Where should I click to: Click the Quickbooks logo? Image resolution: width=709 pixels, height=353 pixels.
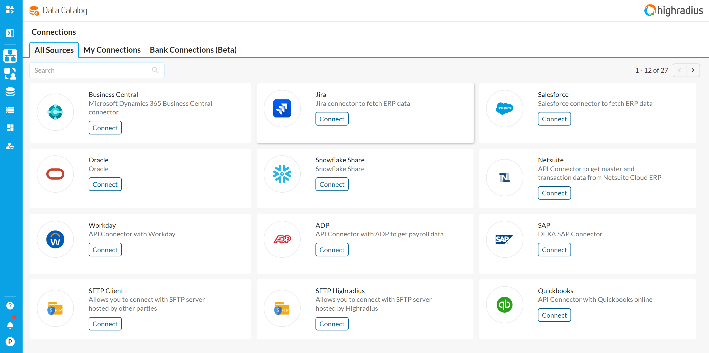[x=504, y=305]
